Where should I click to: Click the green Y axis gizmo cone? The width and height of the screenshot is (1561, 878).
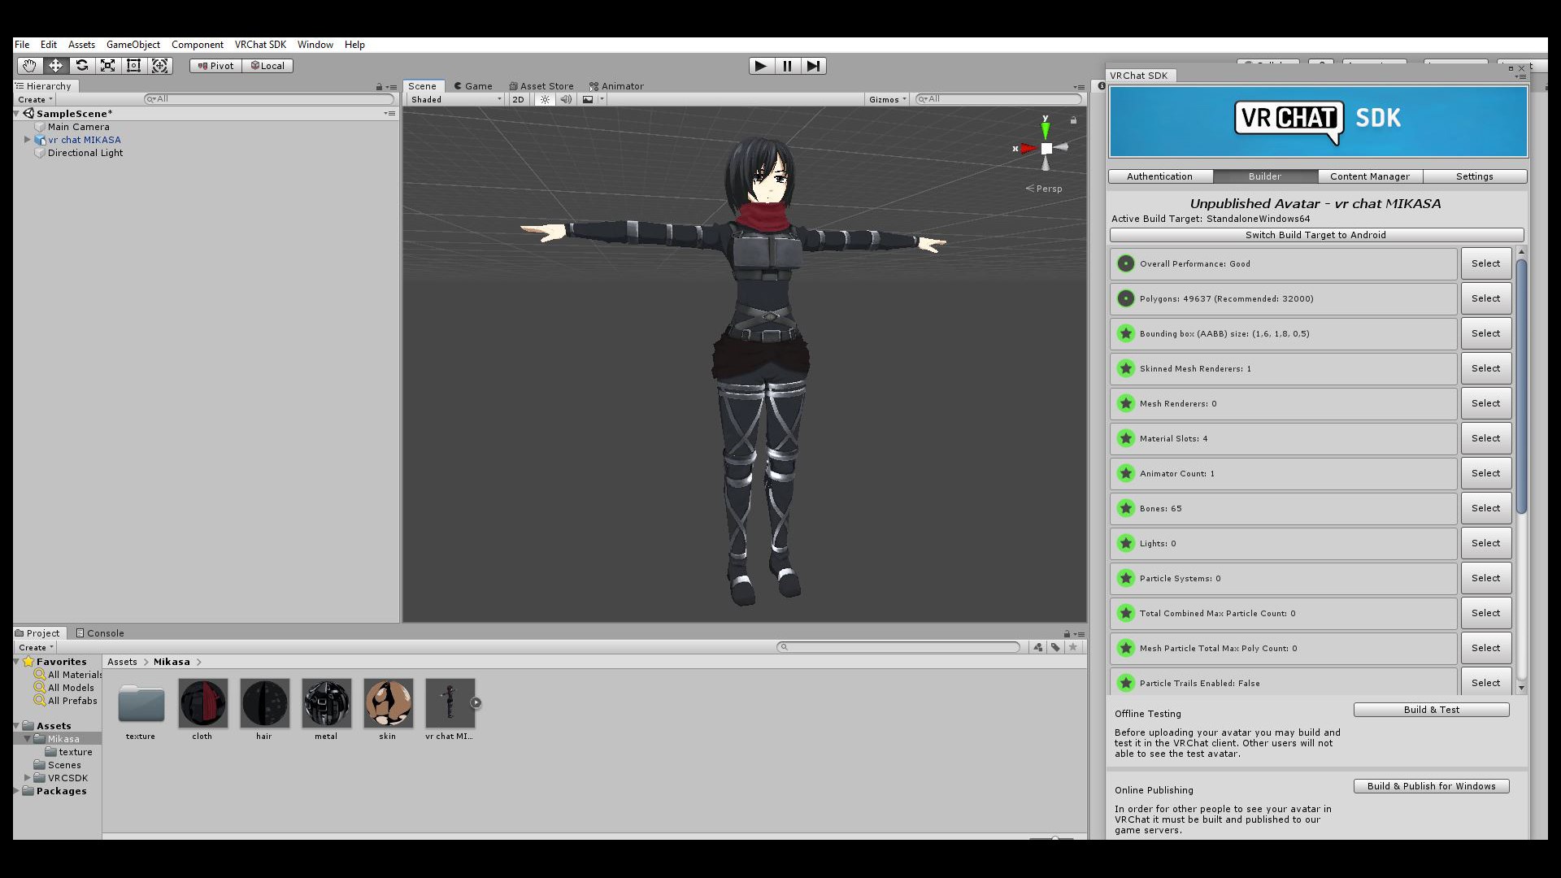pos(1046,130)
